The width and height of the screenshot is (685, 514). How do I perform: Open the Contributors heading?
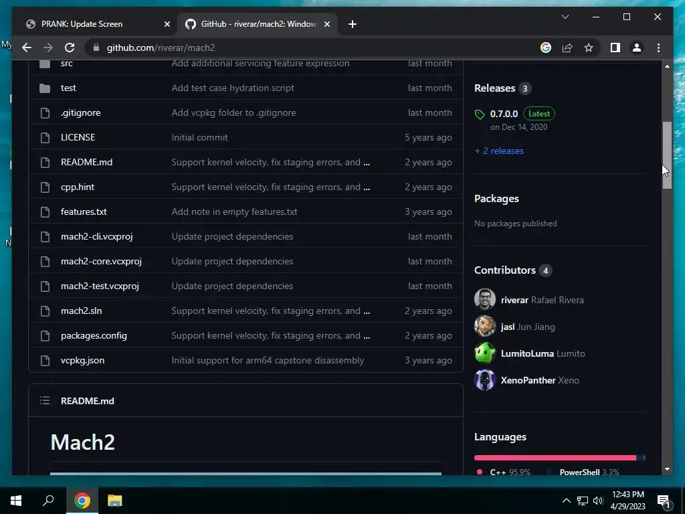pyautogui.click(x=504, y=270)
